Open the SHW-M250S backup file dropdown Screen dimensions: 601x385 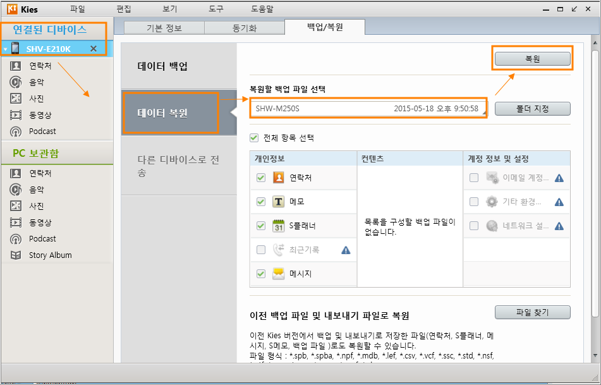pyautogui.click(x=368, y=109)
